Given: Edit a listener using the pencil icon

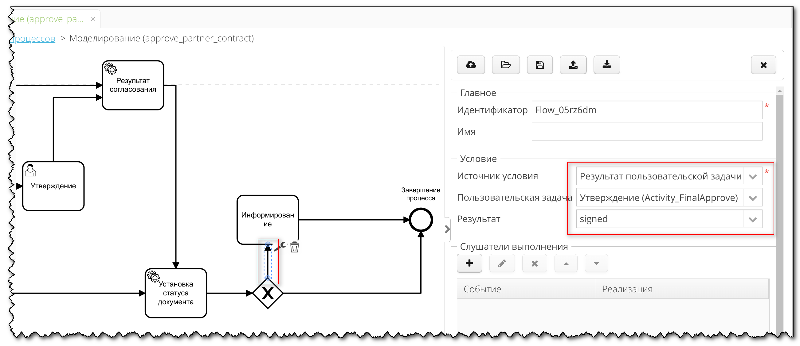Looking at the screenshot, I should [502, 263].
